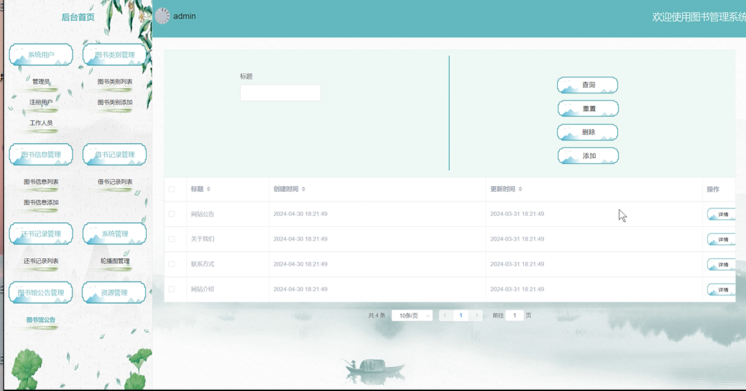Focus the 前往 page number input
The height and width of the screenshot is (391, 746).
(x=514, y=316)
